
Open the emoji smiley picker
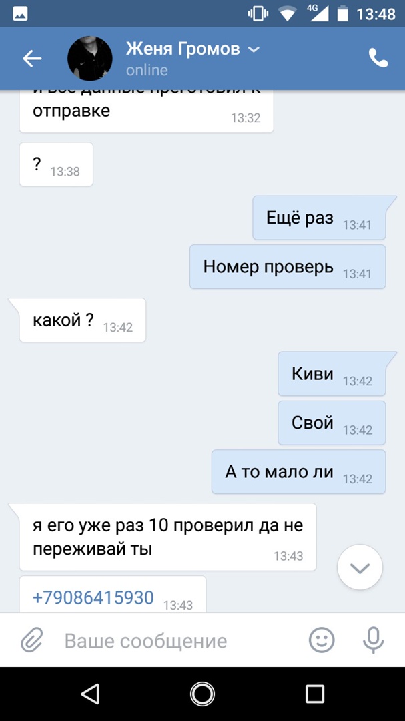pyautogui.click(x=322, y=640)
